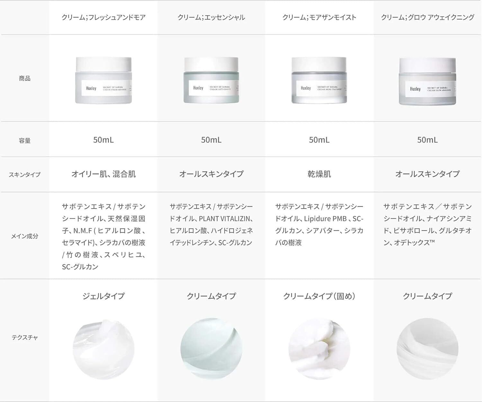
Task: Click the 乾燥肌 skin type text
Action: click(319, 174)
